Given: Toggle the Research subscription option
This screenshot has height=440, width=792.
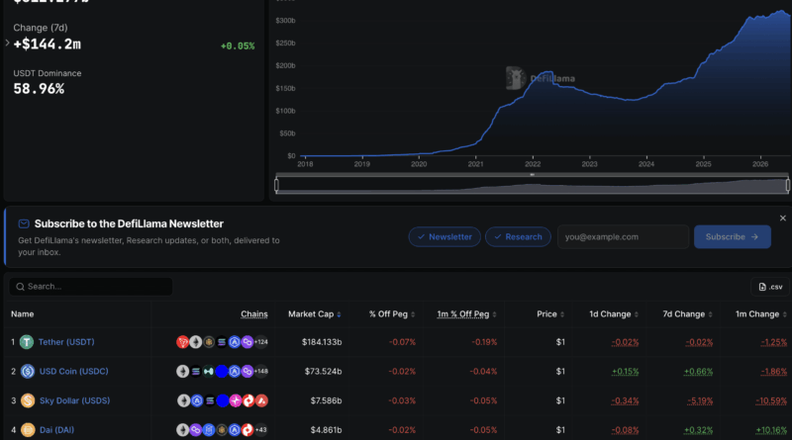Looking at the screenshot, I should [x=518, y=236].
